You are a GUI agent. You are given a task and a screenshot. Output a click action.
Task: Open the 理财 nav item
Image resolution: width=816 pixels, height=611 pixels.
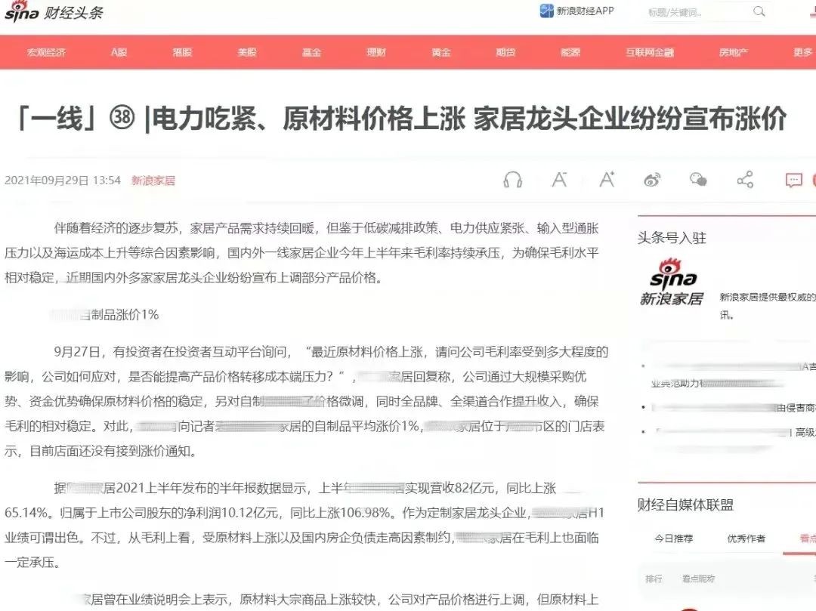(376, 52)
